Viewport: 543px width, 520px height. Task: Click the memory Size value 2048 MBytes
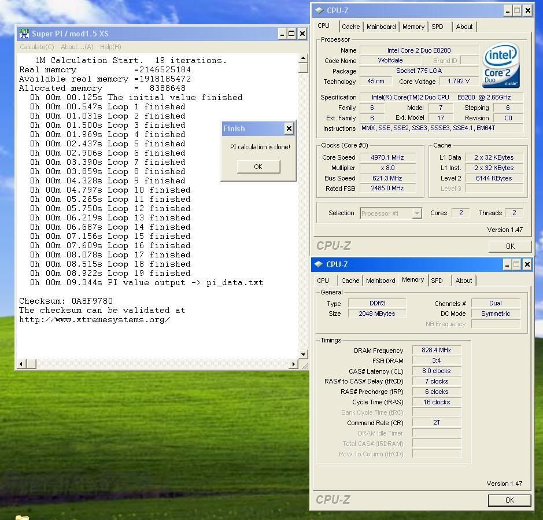point(377,314)
